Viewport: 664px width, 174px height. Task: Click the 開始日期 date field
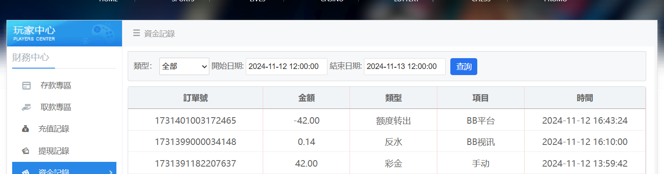click(287, 66)
